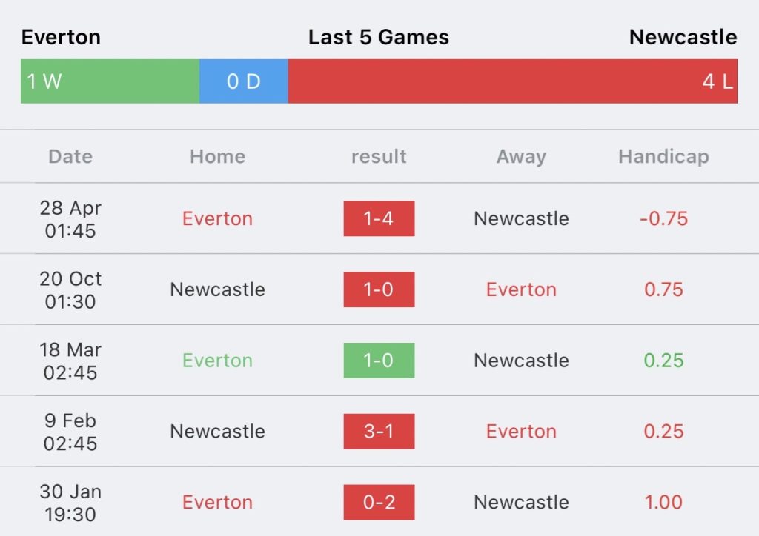Screen dimensions: 759x536
Task: Click the blue 0 D bar segment
Action: 243,81
